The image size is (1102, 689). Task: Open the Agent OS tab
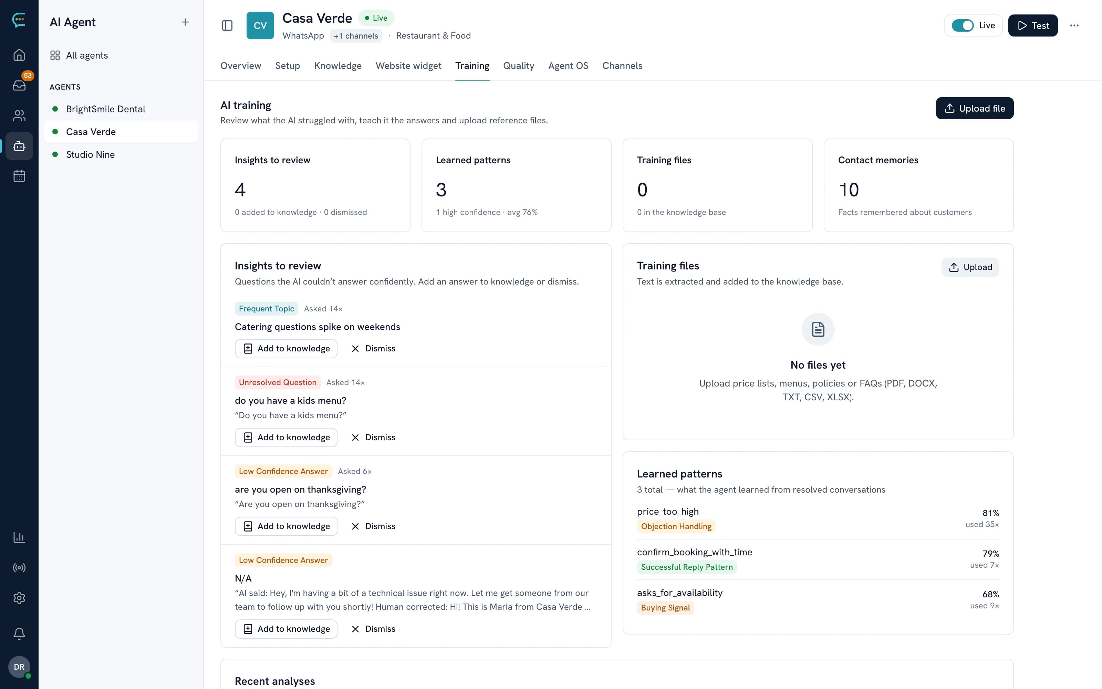click(x=568, y=65)
